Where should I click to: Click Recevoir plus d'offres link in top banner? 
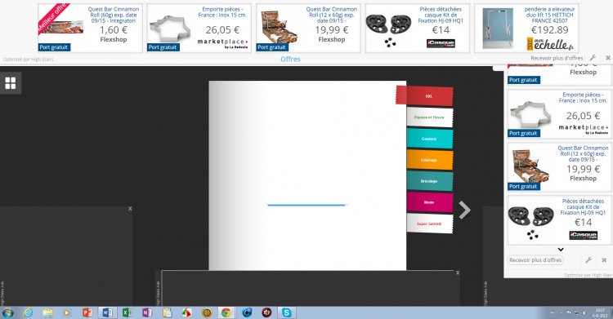tap(557, 58)
